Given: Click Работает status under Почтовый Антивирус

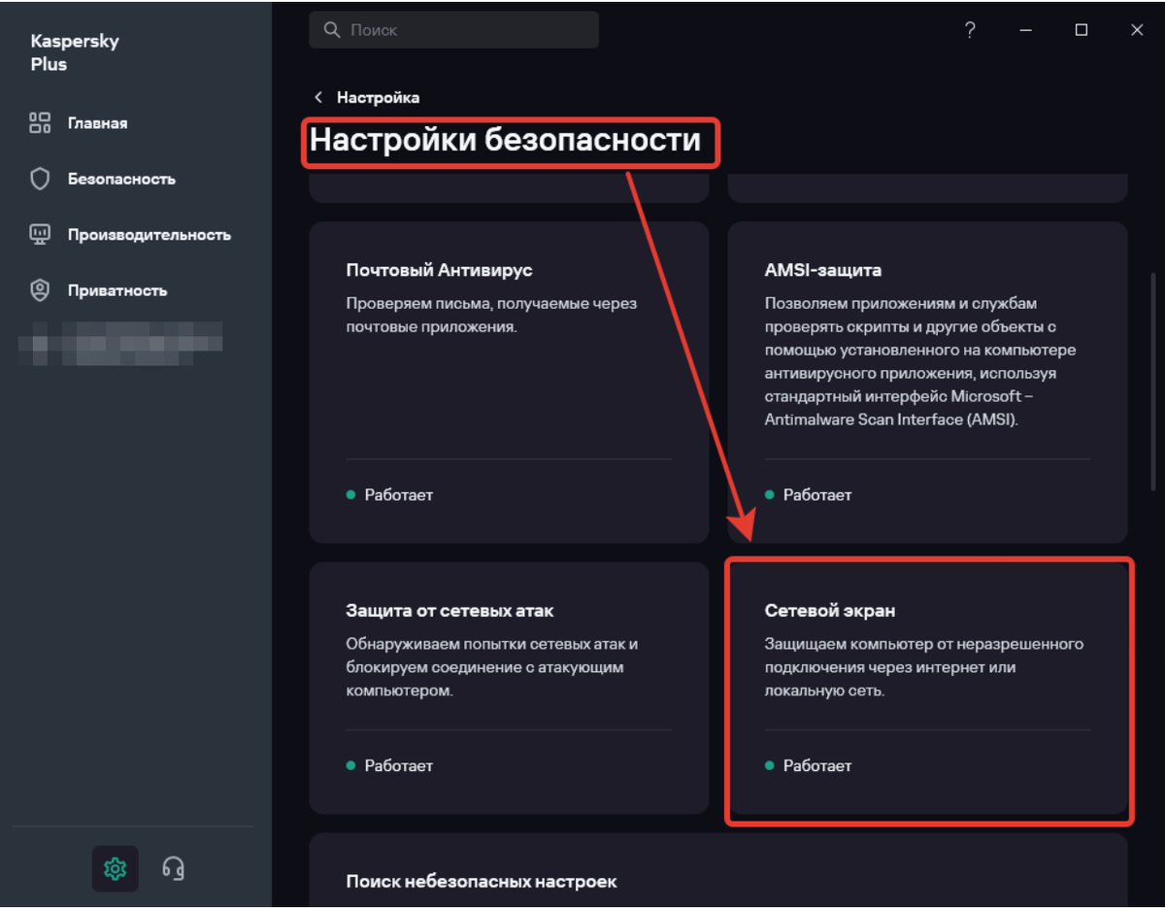Looking at the screenshot, I should [x=398, y=494].
